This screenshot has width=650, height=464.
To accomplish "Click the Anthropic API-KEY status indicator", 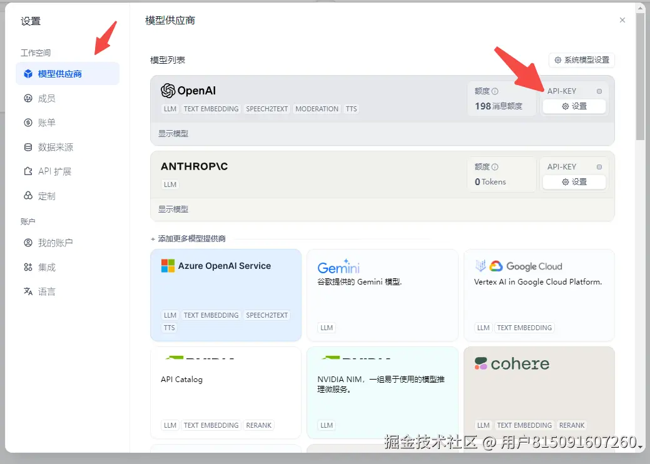I will tap(599, 167).
